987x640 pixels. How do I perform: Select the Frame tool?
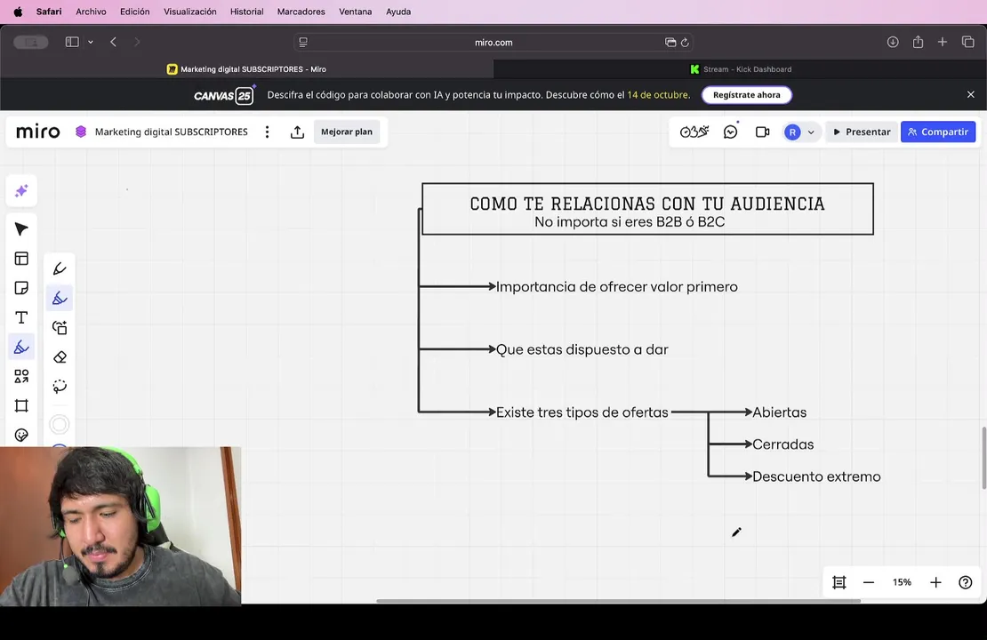point(21,406)
